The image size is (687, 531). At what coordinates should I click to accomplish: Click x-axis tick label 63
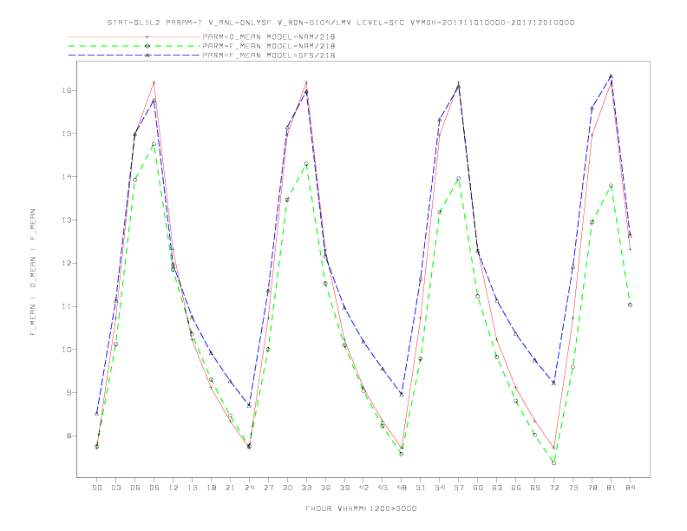tap(497, 488)
